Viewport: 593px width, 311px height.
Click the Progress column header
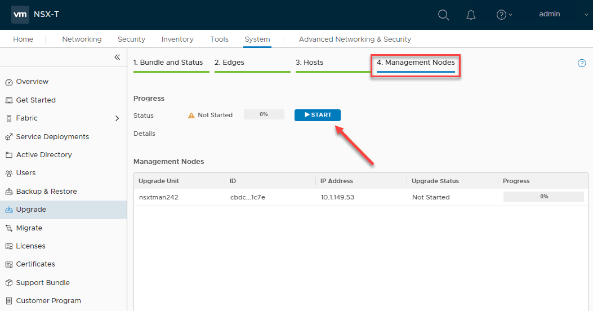click(x=516, y=181)
